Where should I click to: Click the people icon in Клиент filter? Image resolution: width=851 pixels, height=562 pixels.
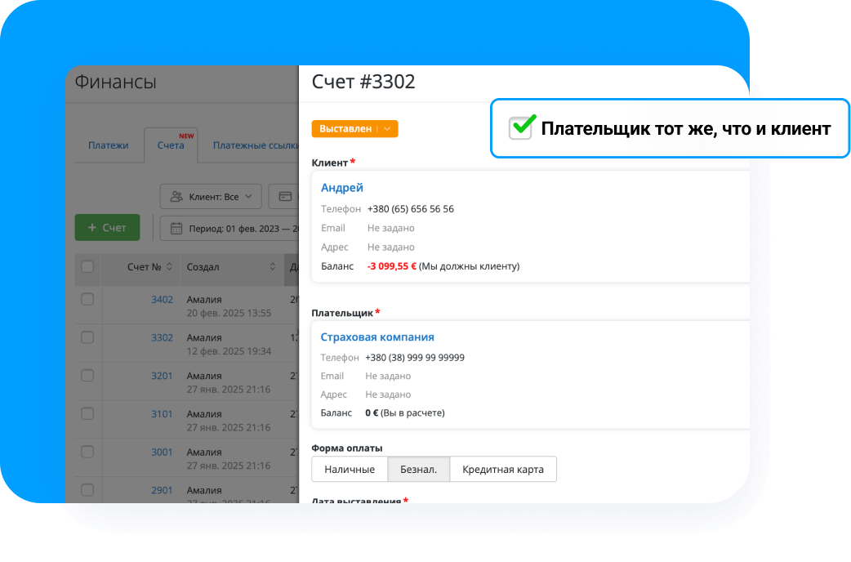[x=176, y=197]
